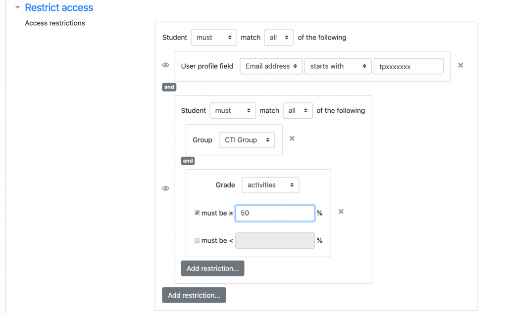Open the Email address profile field dropdown

(271, 66)
